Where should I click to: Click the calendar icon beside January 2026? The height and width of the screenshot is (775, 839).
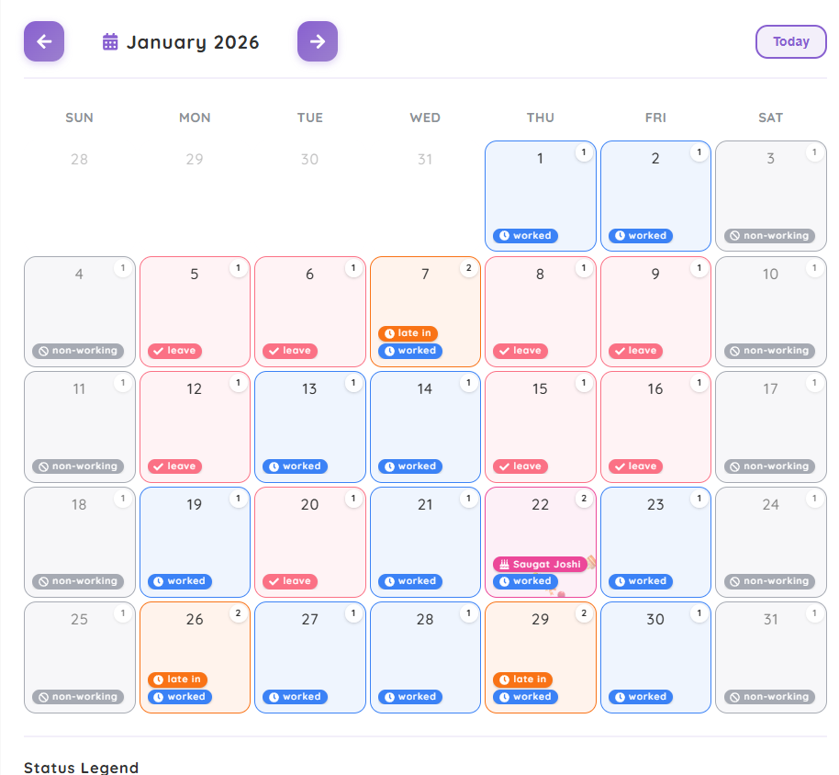(x=110, y=41)
